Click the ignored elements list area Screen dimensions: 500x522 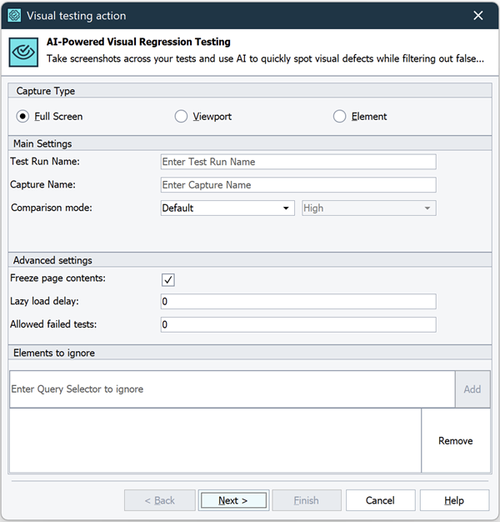click(215, 440)
